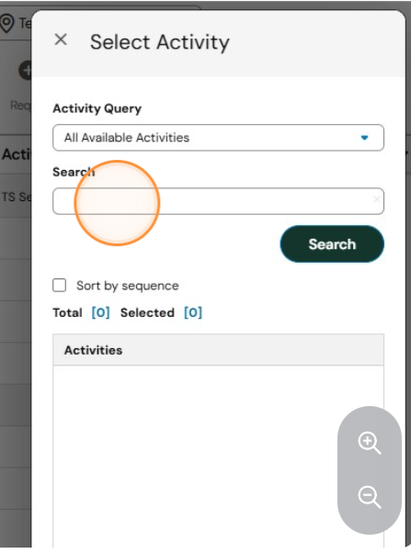This screenshot has height=554, width=411.
Task: Open the Activity Query dropdown
Action: 218,138
